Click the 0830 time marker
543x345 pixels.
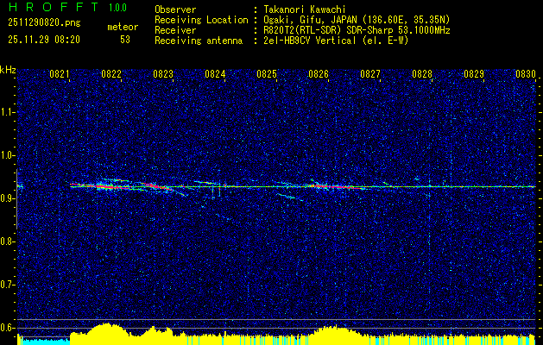click(x=526, y=74)
